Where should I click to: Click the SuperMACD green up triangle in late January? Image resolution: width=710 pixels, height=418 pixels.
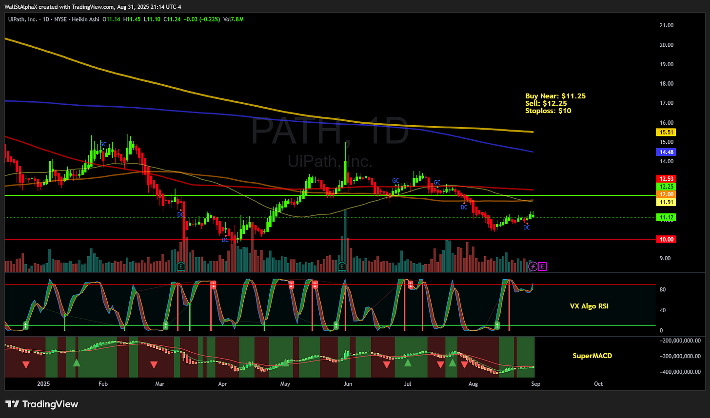76,363
